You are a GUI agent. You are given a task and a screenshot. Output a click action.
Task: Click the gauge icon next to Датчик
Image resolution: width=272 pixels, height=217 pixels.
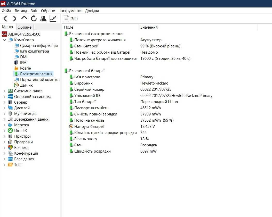[x=16, y=85]
